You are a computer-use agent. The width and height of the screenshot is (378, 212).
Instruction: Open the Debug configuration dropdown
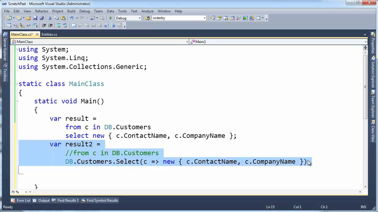139,18
